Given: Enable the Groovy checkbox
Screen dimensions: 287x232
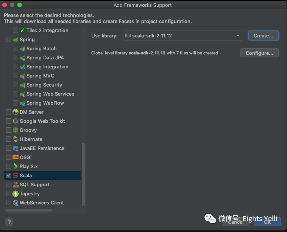Looking at the screenshot, I should coord(9,130).
